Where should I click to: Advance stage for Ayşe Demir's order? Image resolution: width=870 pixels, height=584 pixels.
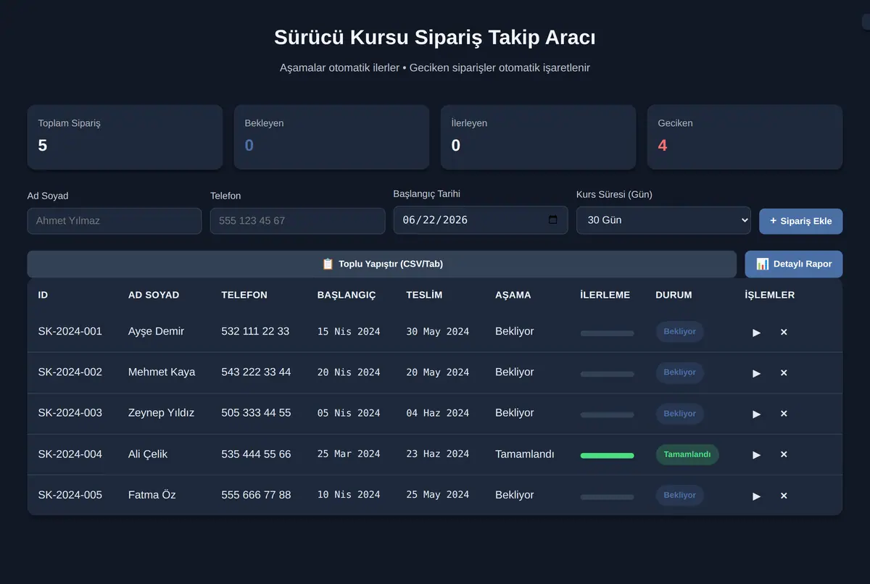(x=756, y=332)
